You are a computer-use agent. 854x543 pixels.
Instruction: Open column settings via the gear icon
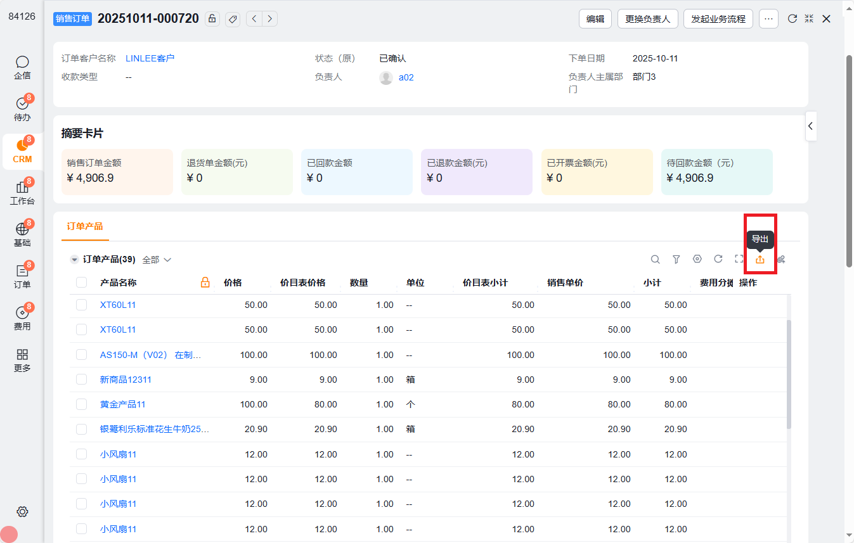point(697,259)
